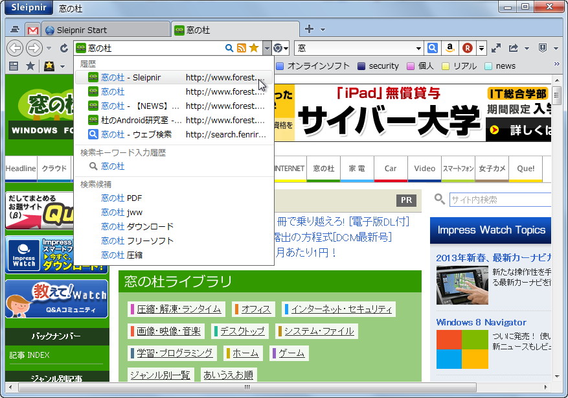Click the share/export icon near the top right
Screen dimensions: 568x398
pyautogui.click(x=514, y=48)
